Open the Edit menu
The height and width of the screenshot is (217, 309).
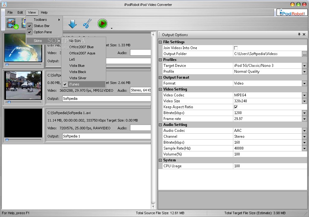(x=20, y=12)
